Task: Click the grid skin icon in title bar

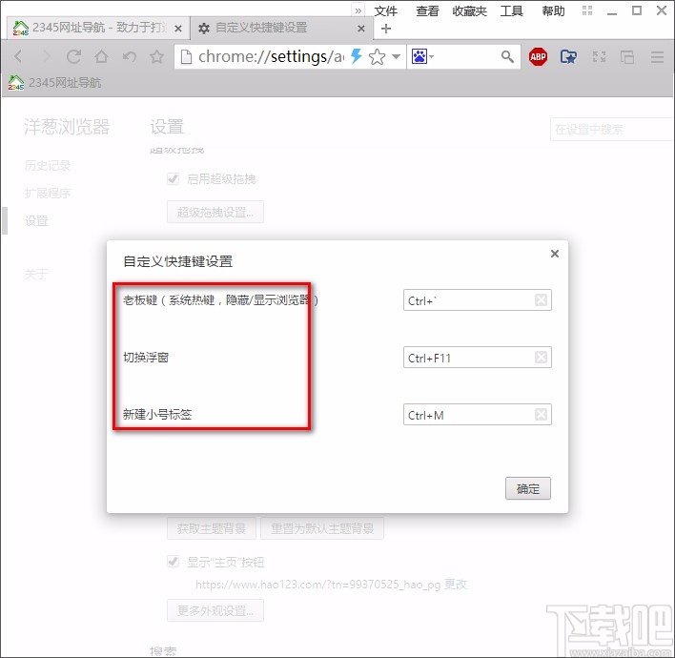Action: coord(587,10)
